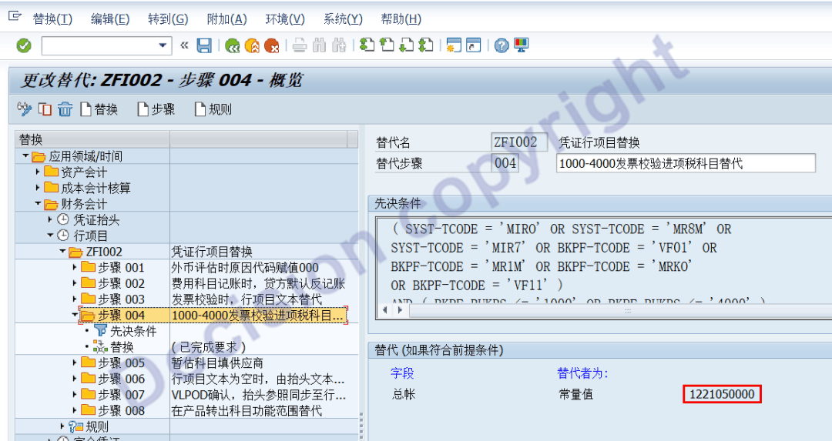This screenshot has height=441, width=832.
Task: Click the constant value 1221050000
Action: pyautogui.click(x=722, y=394)
